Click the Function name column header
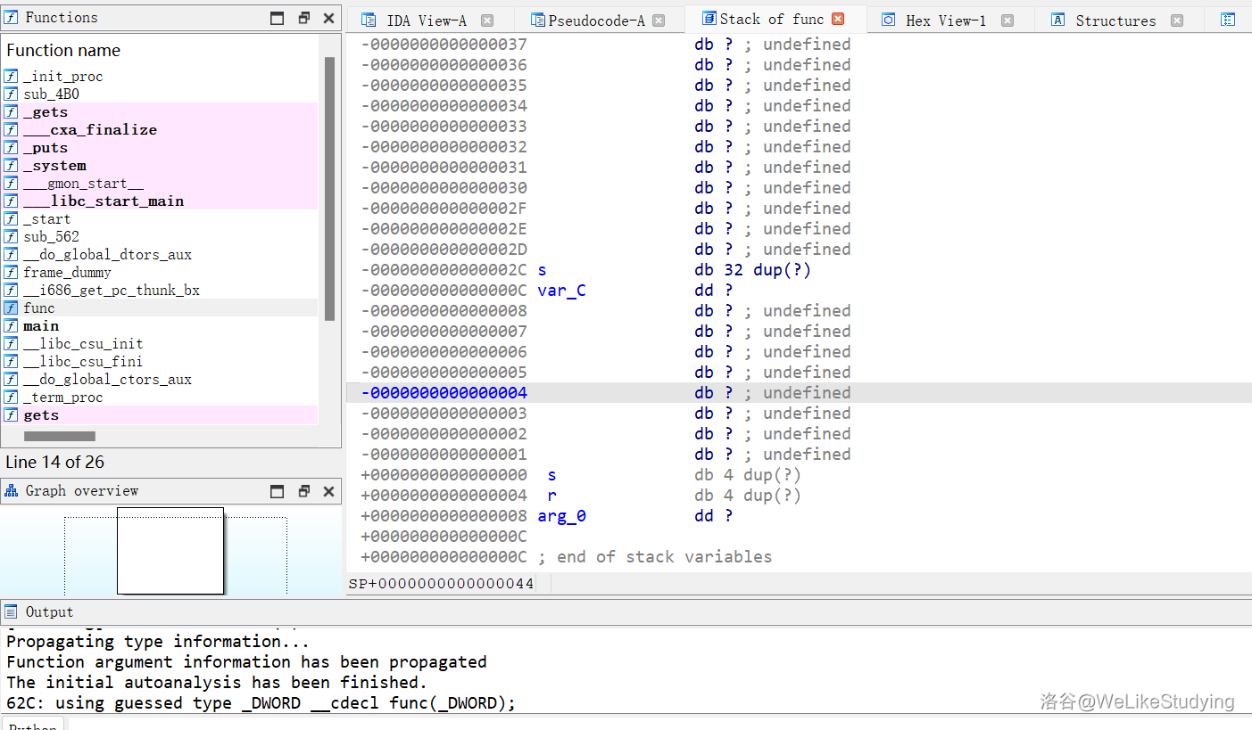The height and width of the screenshot is (730, 1252). 63,51
